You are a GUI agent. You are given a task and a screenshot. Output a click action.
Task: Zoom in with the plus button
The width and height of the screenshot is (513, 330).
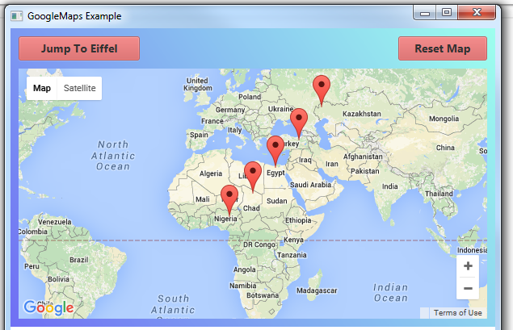tap(468, 265)
